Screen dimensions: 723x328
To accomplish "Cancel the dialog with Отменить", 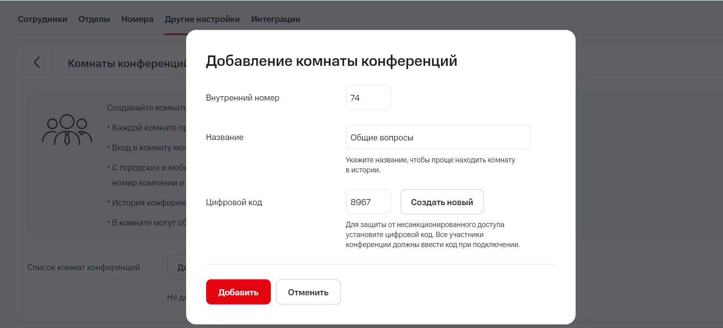I will click(x=308, y=292).
